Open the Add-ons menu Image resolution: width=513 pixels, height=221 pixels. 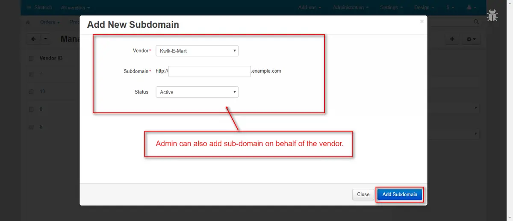310,7
